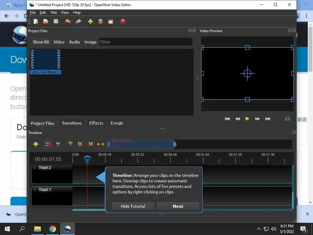
Task: Open the View menu
Action: pyautogui.click(x=65, y=12)
